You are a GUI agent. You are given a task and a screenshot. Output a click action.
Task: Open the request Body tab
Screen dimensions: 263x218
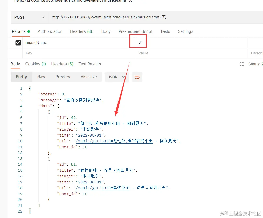coord(106,31)
